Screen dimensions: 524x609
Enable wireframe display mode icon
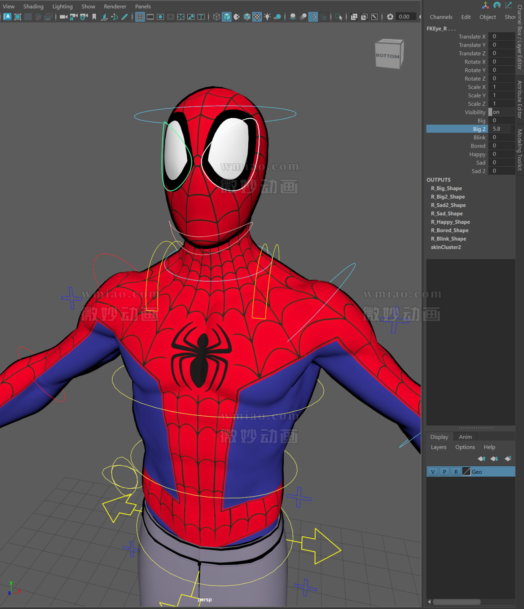pyautogui.click(x=216, y=17)
